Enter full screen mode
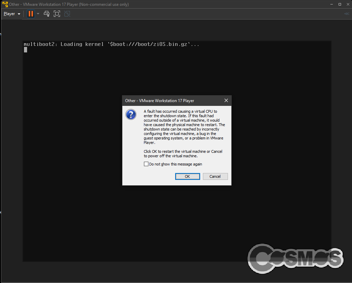This screenshot has width=352, height=283. 57,14
